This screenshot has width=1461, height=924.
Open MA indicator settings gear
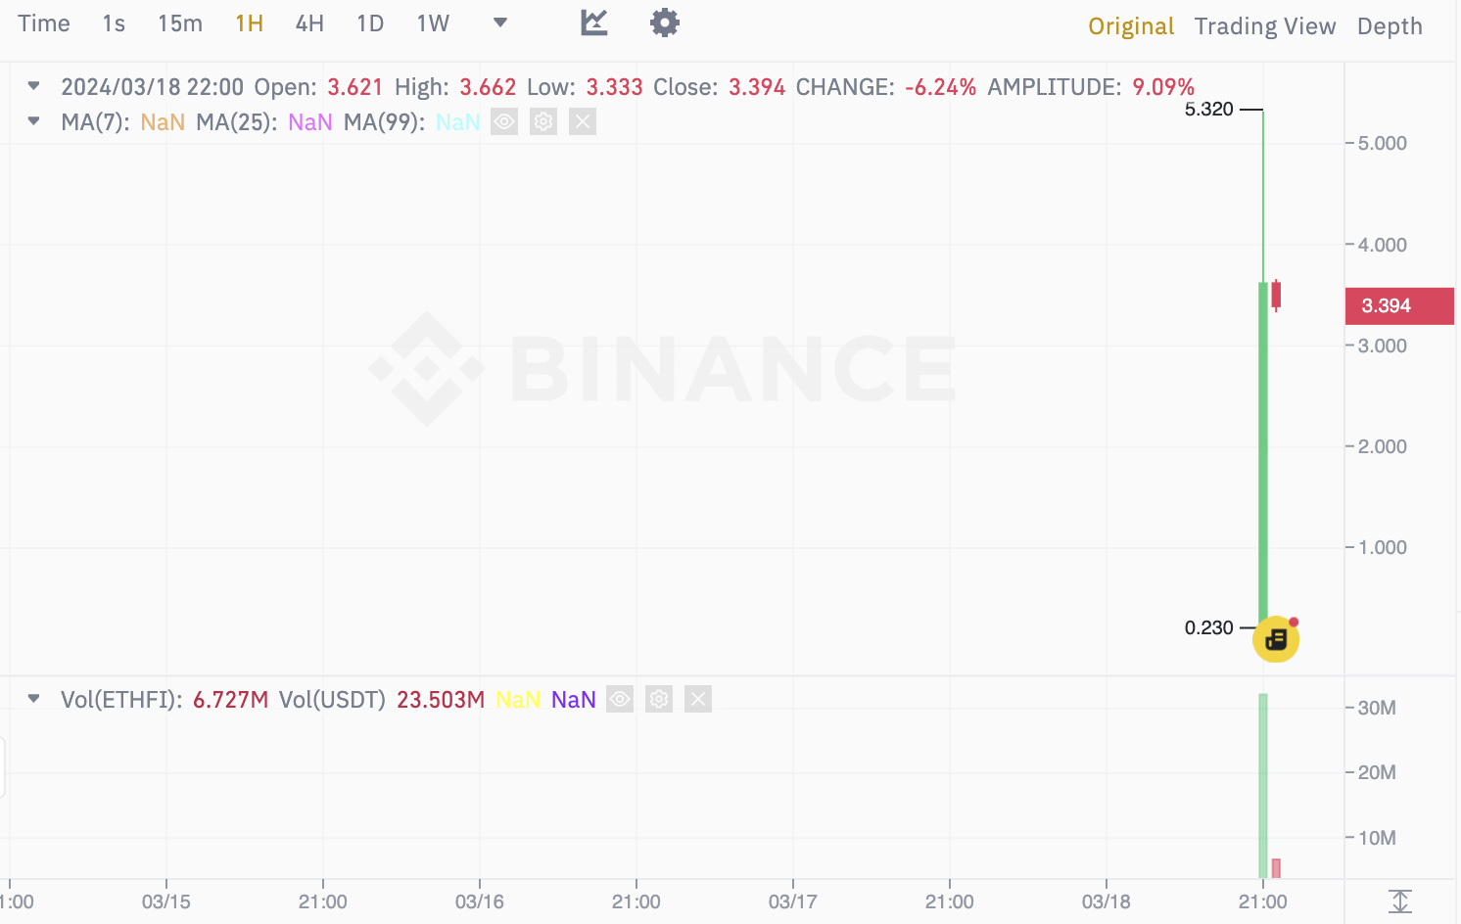[x=543, y=121]
